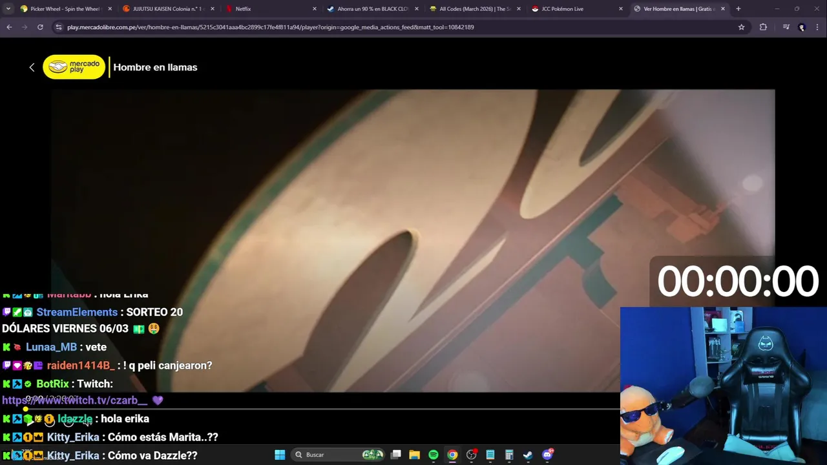Open the media controls icon in toolbar

pos(786,27)
